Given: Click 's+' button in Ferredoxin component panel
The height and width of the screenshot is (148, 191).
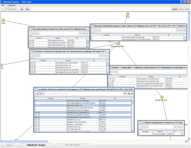Looking at the screenshot, I should (x=100, y=56).
